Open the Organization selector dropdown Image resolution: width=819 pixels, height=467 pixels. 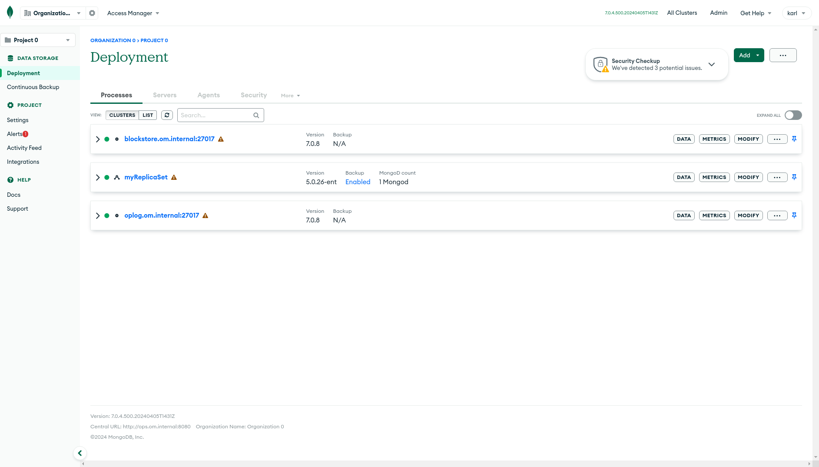pos(52,13)
